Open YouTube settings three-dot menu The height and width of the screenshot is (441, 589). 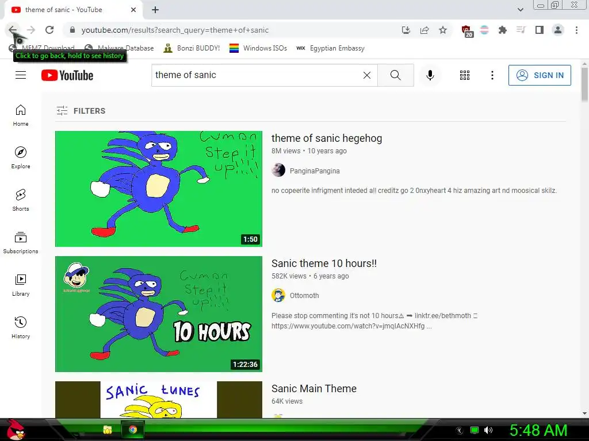click(x=492, y=75)
